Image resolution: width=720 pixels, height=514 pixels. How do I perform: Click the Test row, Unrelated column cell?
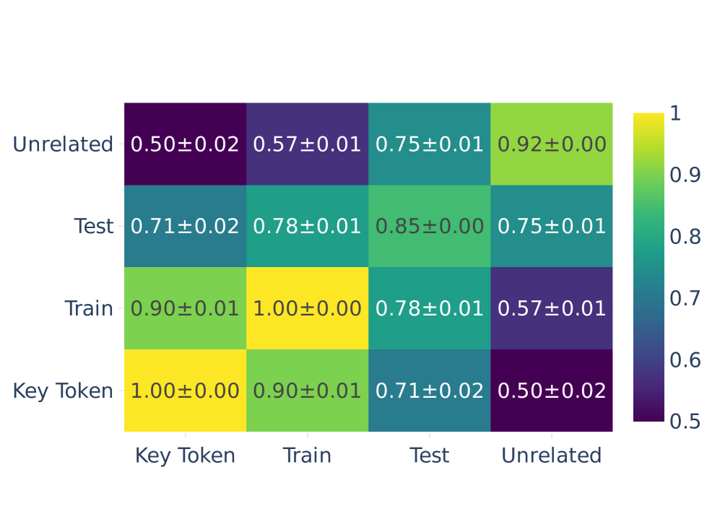click(552, 227)
